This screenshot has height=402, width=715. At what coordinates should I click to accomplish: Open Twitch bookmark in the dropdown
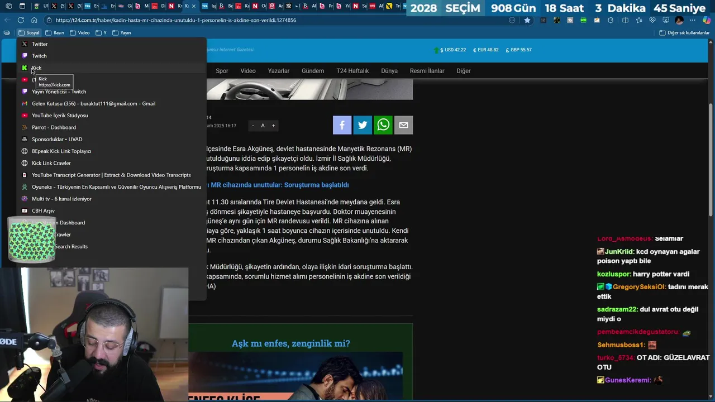(x=112, y=56)
